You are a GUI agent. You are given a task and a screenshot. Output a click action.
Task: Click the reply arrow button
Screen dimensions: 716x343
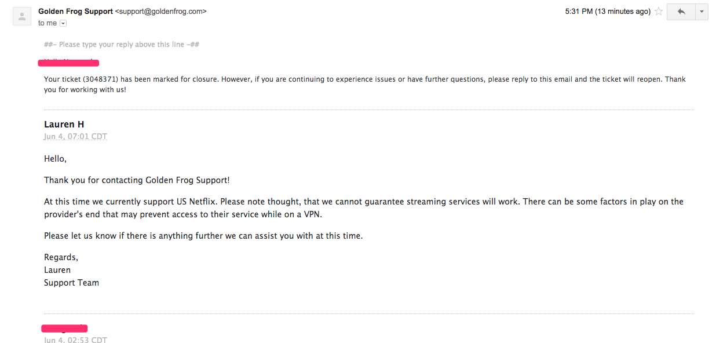[x=681, y=12]
